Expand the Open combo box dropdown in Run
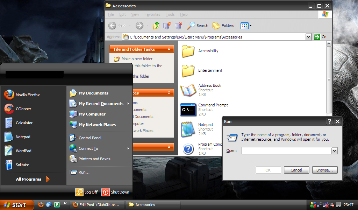This screenshot has height=210, width=358. pos(335,150)
